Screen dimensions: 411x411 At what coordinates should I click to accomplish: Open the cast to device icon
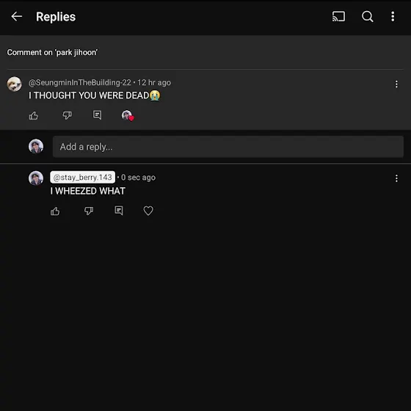coord(338,16)
